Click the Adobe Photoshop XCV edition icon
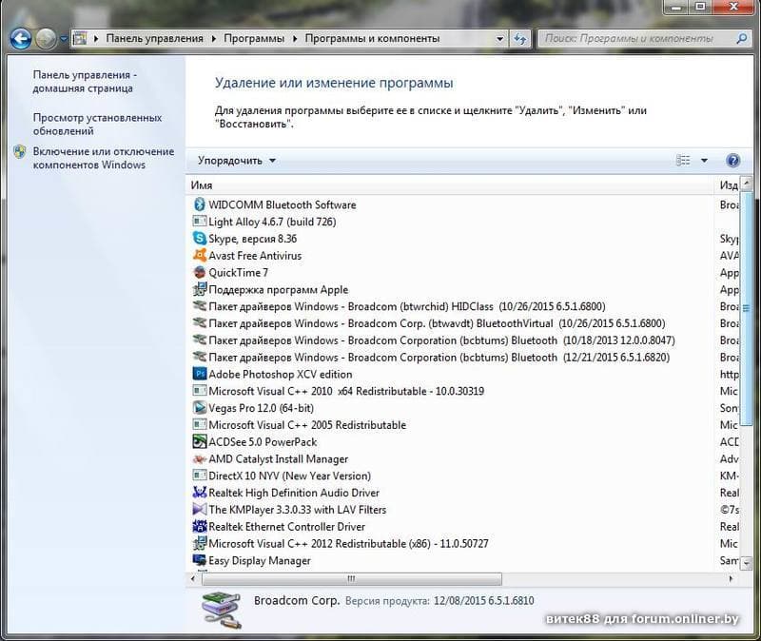Screen dimensions: 761x641 (200, 374)
